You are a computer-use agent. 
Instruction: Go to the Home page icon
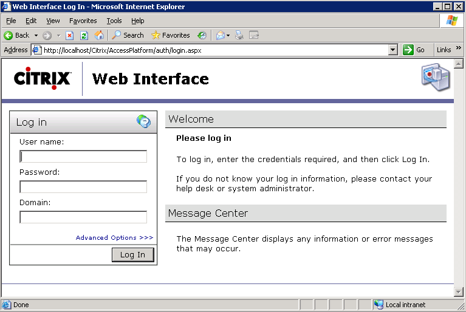pyautogui.click(x=99, y=35)
